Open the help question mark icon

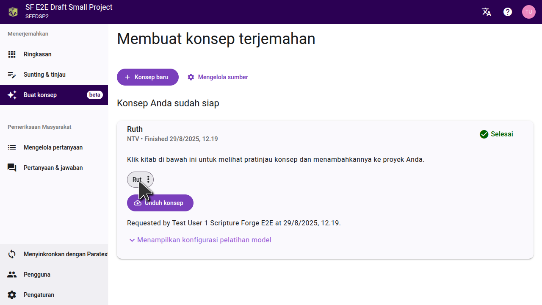508,12
